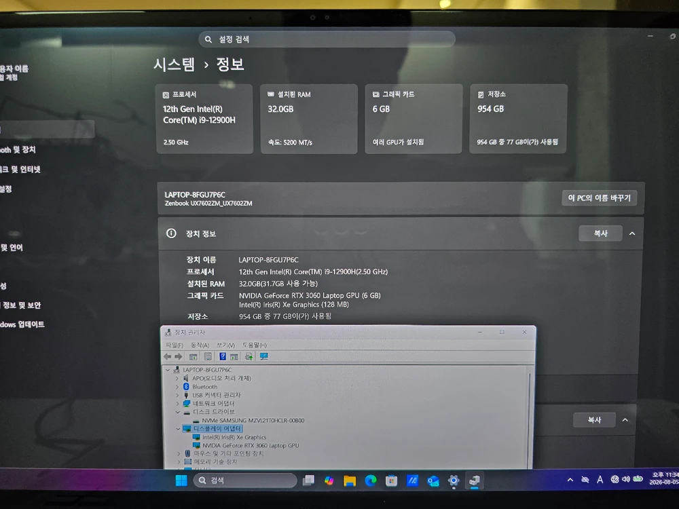Open the Windows Start button

pyautogui.click(x=181, y=480)
